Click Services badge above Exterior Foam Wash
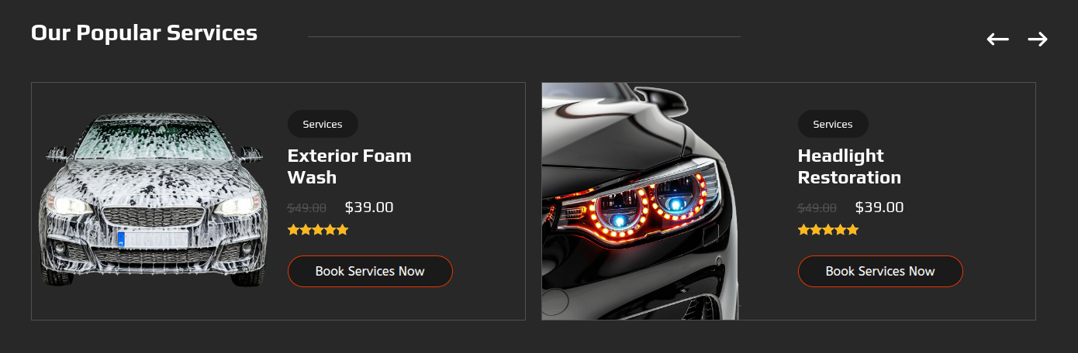The image size is (1078, 353). (323, 124)
